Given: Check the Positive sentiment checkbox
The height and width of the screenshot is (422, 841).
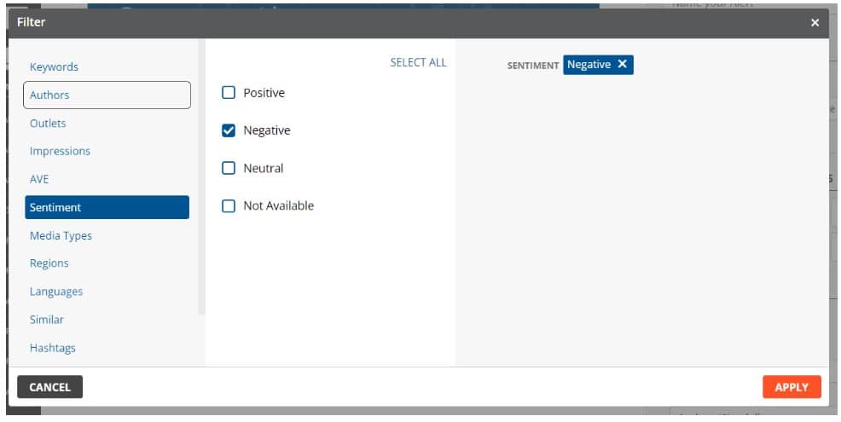Looking at the screenshot, I should pyautogui.click(x=229, y=93).
